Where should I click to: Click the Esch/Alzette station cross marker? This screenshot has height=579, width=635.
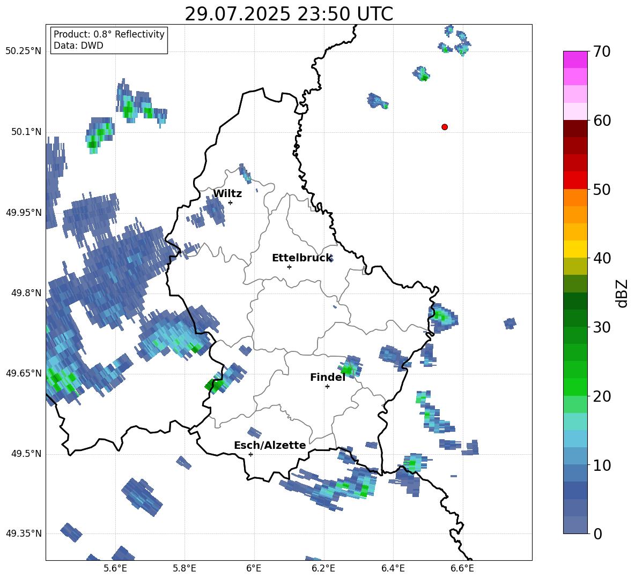pos(250,454)
